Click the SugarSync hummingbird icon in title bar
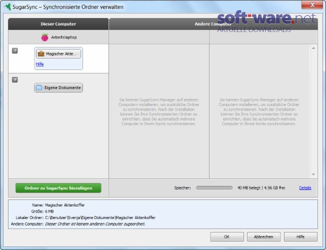Screen dimensions: 326x250 (7, 6)
